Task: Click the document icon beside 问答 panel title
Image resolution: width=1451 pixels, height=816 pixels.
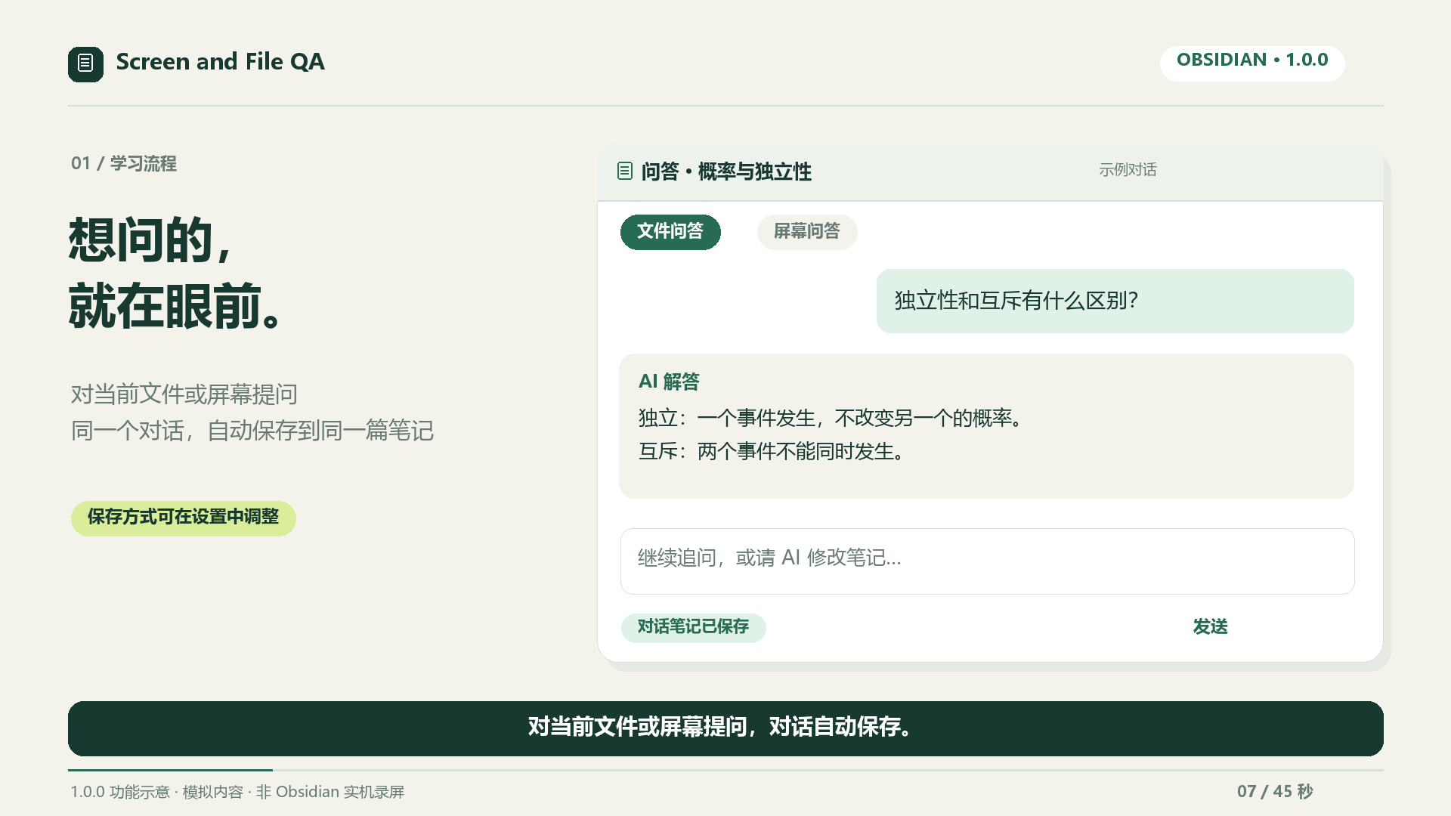Action: pyautogui.click(x=624, y=171)
